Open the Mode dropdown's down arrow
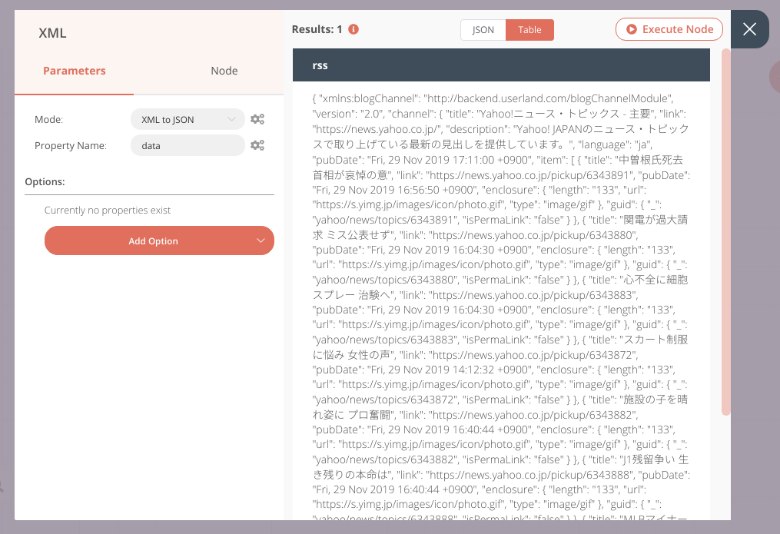Screen dimensions: 780x534 point(233,119)
